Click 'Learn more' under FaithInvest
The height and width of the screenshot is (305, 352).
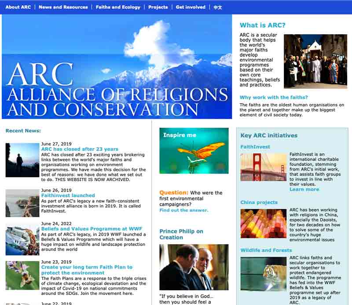(x=304, y=189)
